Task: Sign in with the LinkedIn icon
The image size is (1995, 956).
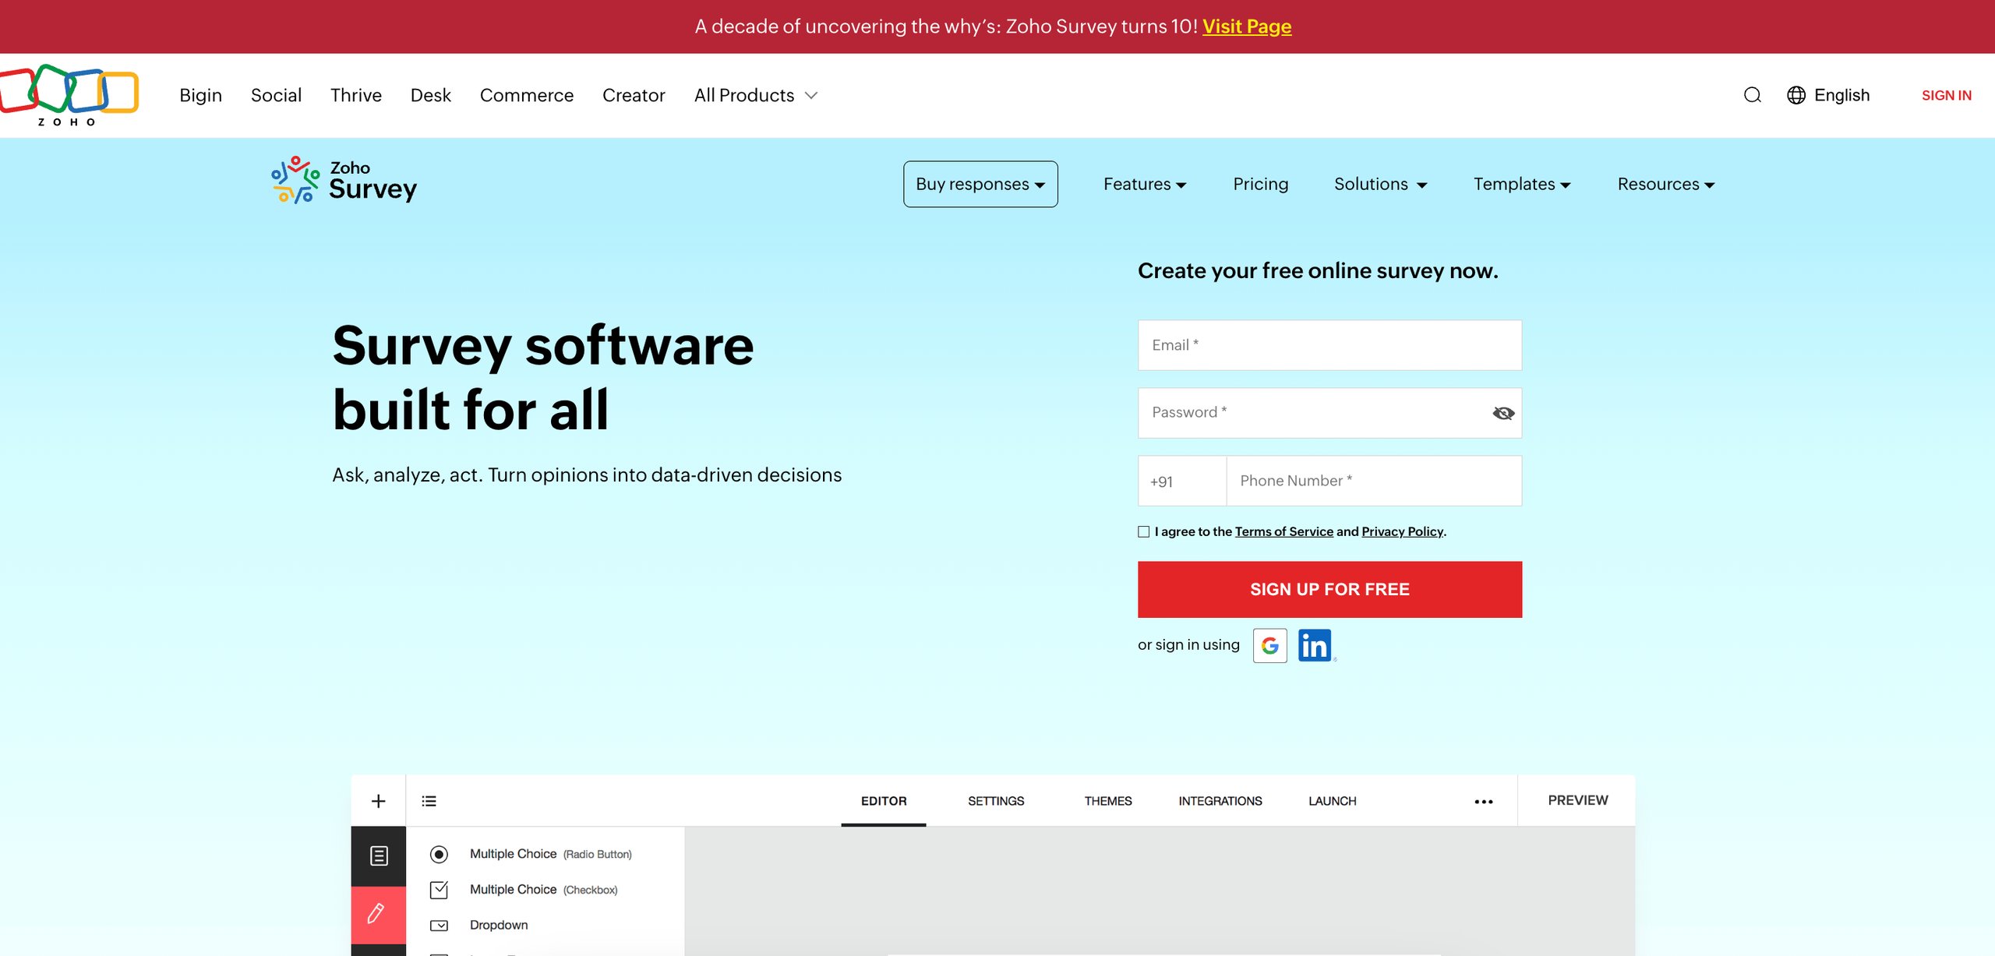Action: tap(1315, 645)
